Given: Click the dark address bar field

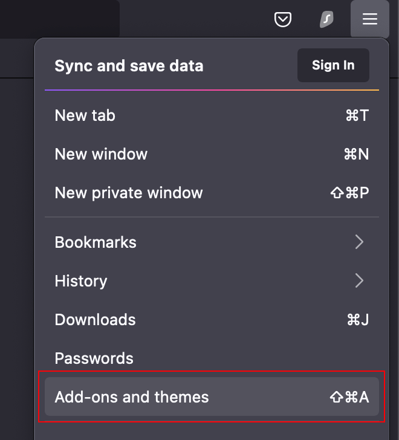Looking at the screenshot, I should 59,19.
